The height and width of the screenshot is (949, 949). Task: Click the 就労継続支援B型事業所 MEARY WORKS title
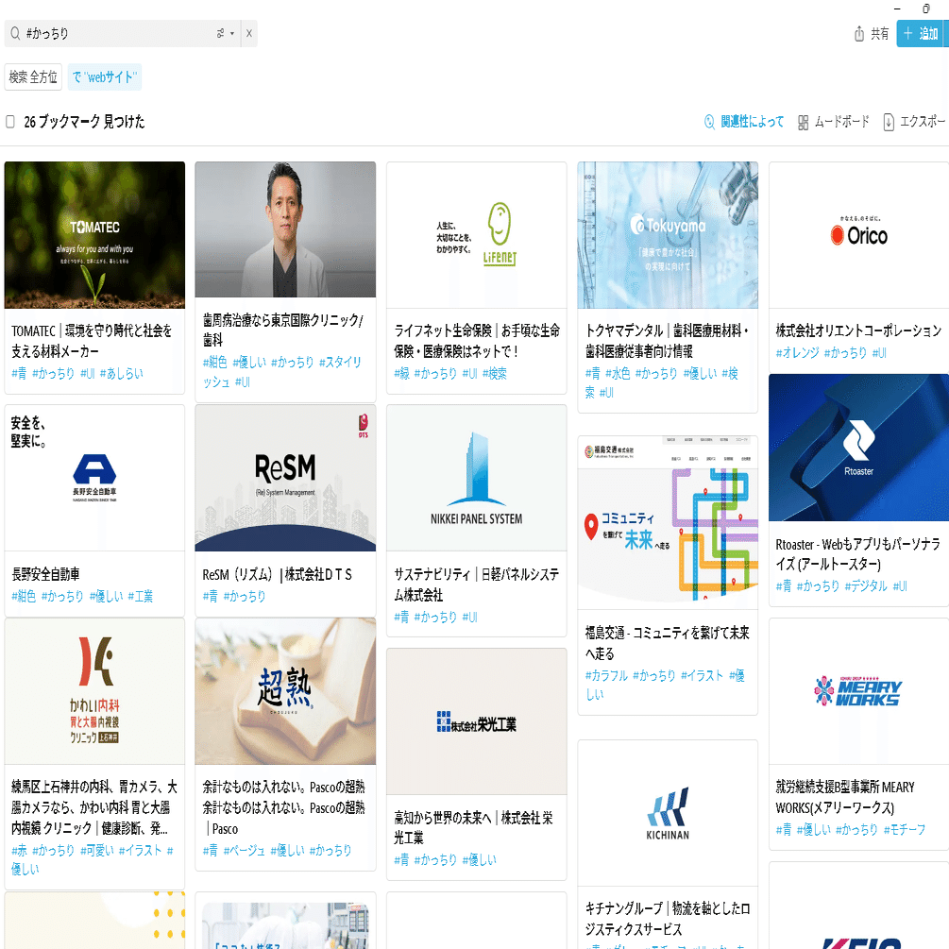[845, 797]
